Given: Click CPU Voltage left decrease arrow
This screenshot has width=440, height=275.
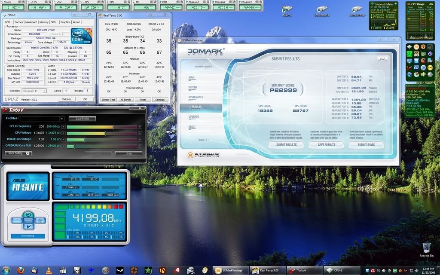Looking at the screenshot, I should [x=64, y=133].
